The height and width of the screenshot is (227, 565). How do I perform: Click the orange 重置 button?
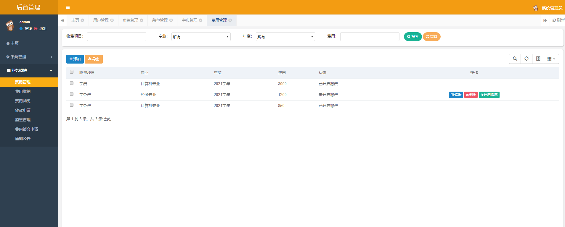point(432,37)
